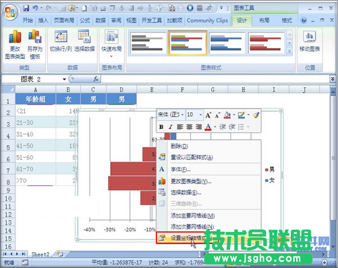Undo the last action
338x268 pixels.
click(35, 8)
